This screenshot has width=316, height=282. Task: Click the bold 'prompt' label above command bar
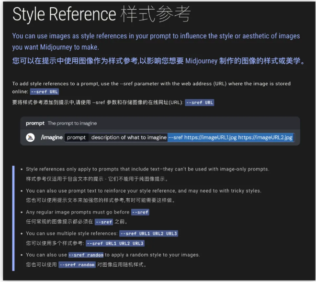click(x=35, y=123)
